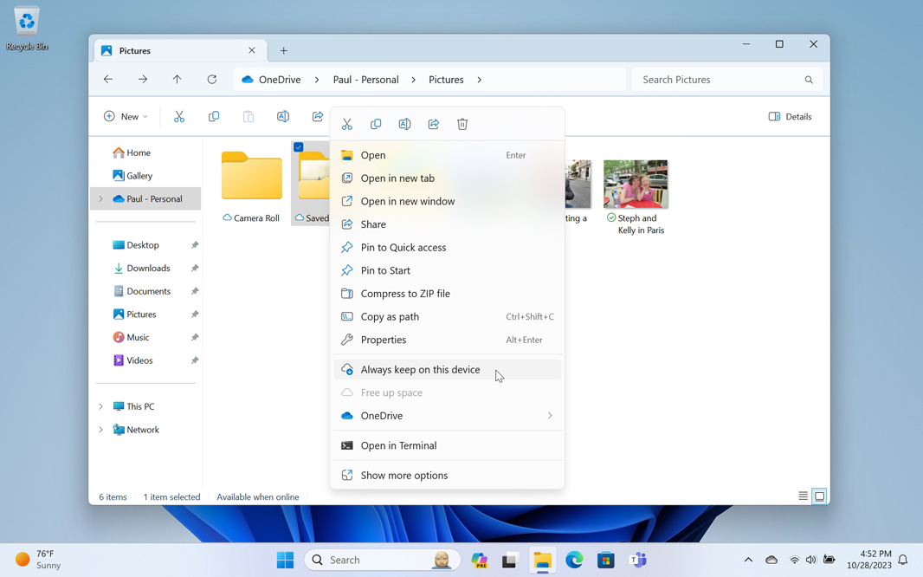Switch to details list view layout
The width and height of the screenshot is (923, 577).
[803, 496]
